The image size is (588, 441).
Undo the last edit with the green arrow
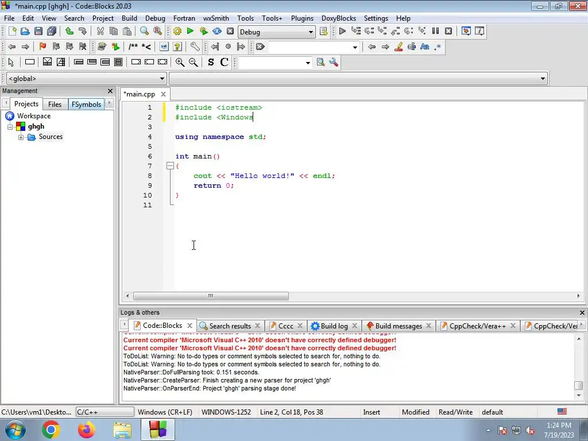(69, 31)
